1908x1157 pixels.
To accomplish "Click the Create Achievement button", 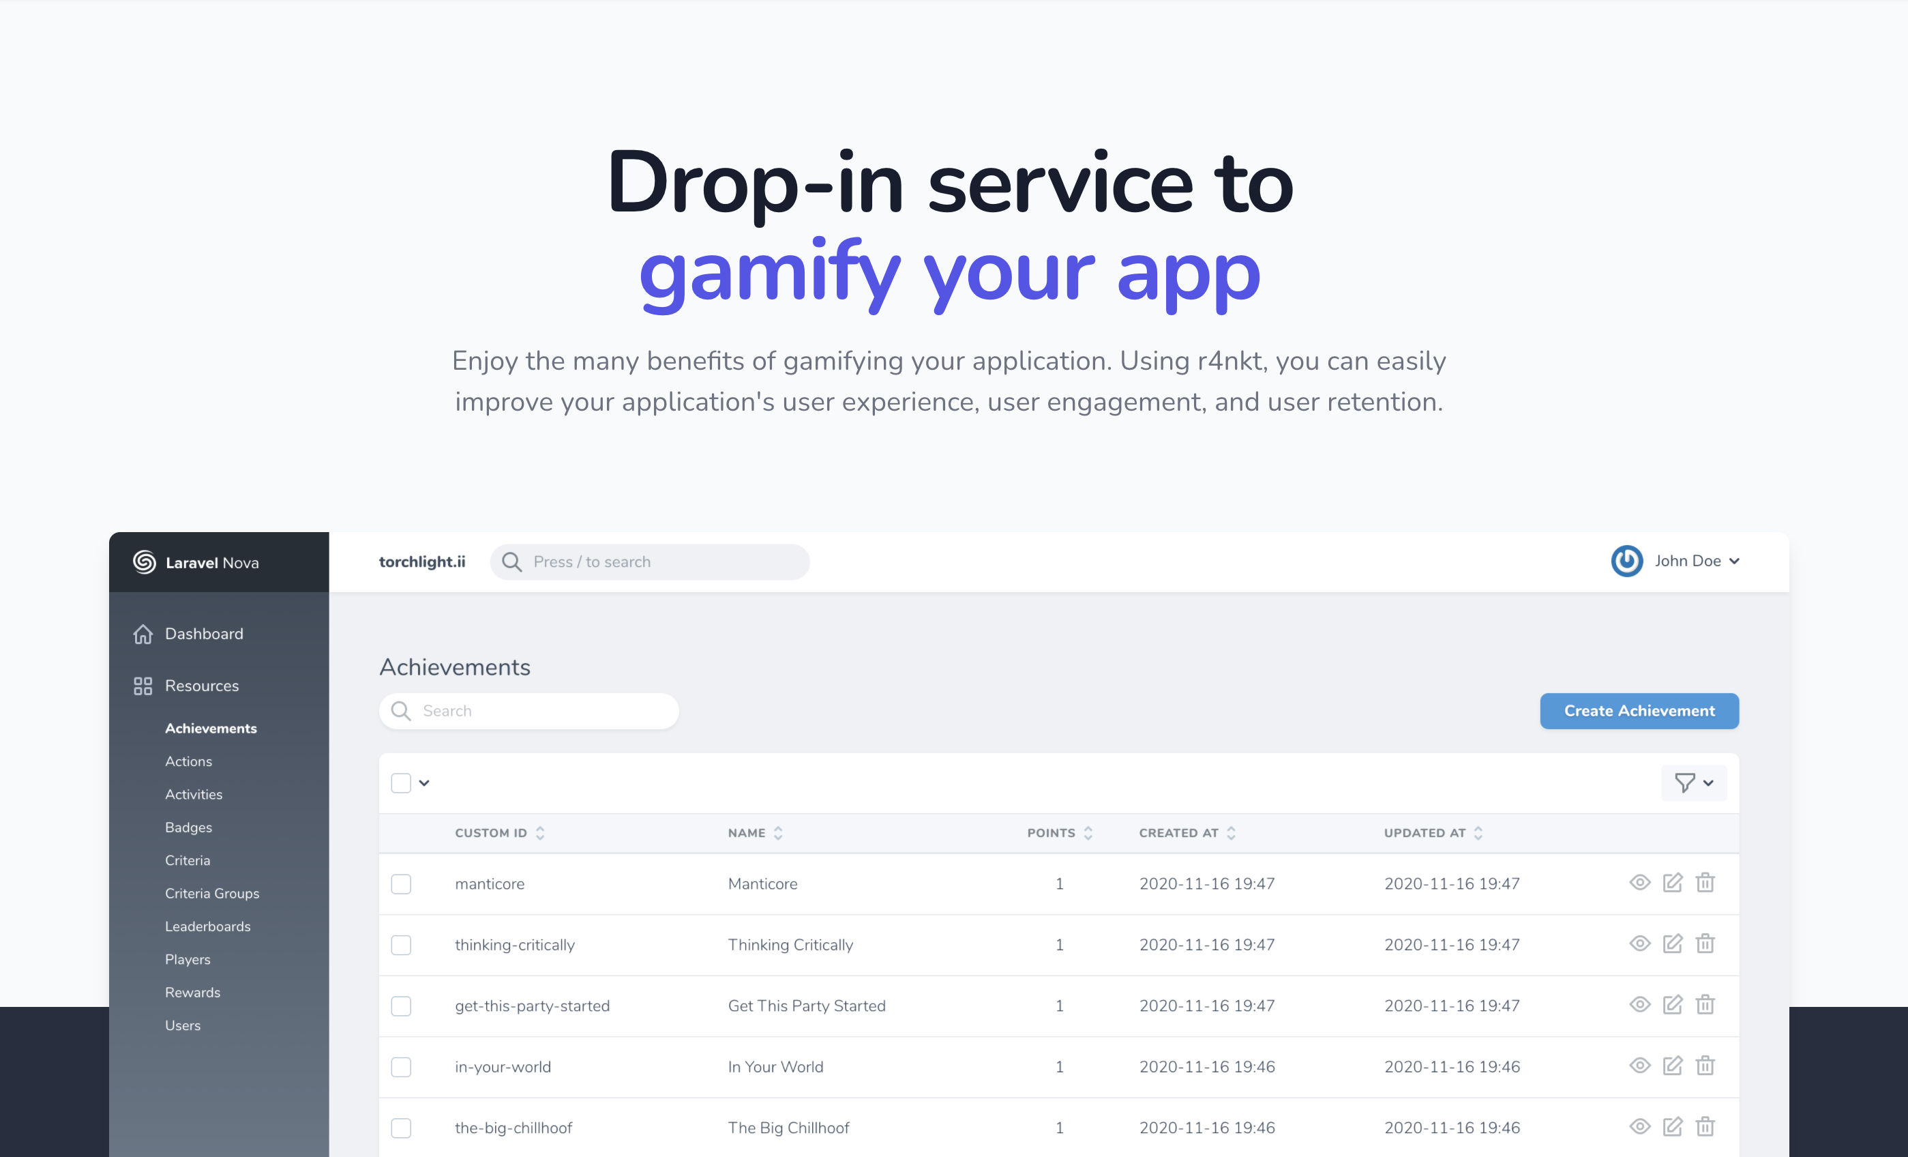I will tap(1639, 711).
